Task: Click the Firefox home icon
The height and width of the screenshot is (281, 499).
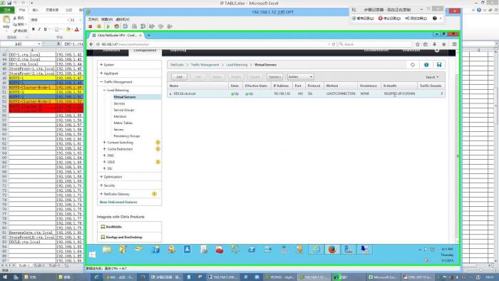Action: (x=444, y=44)
